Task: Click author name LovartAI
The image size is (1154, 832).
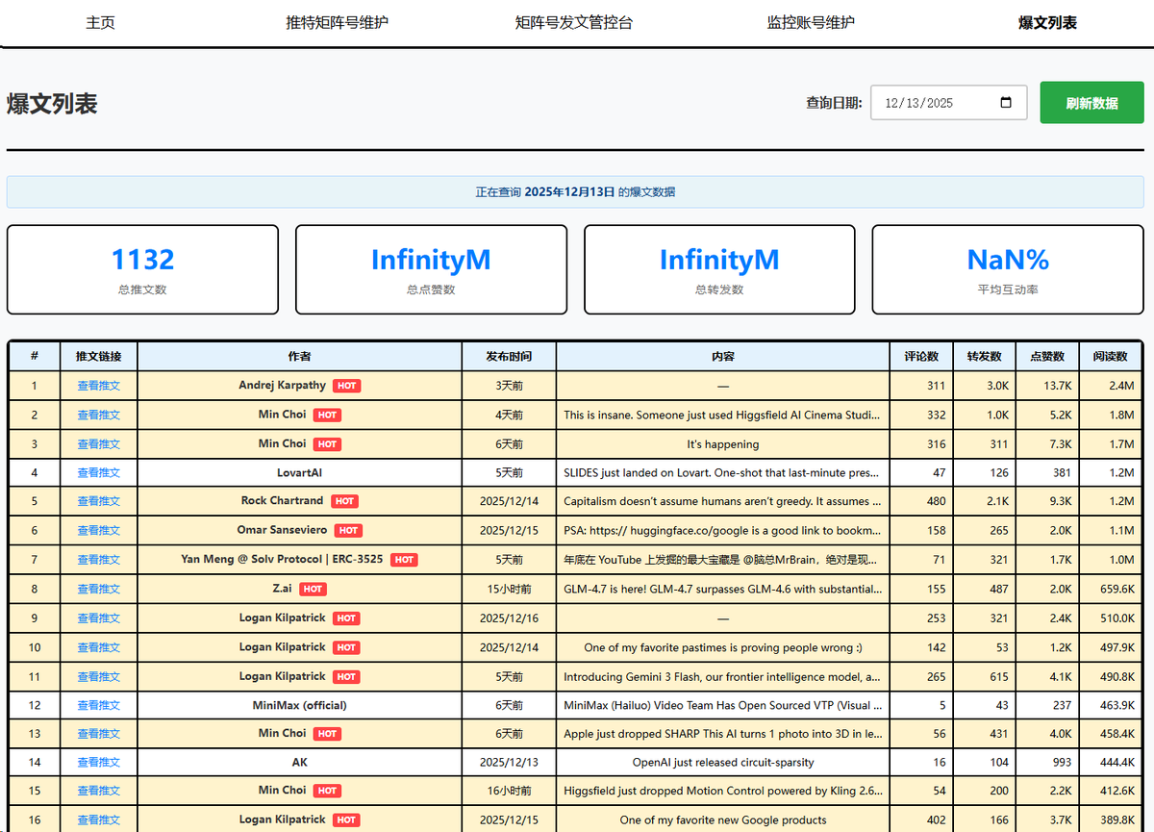Action: [299, 472]
